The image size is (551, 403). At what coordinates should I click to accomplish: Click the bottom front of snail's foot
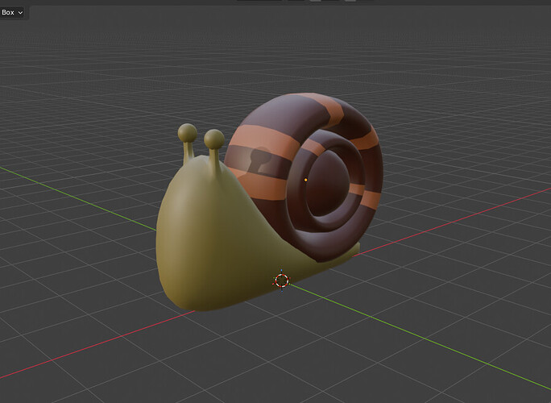[x=193, y=302]
